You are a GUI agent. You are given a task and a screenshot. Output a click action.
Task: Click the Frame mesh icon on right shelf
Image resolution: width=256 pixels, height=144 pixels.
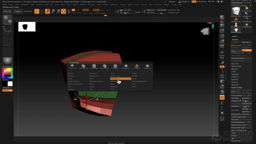[222, 76]
